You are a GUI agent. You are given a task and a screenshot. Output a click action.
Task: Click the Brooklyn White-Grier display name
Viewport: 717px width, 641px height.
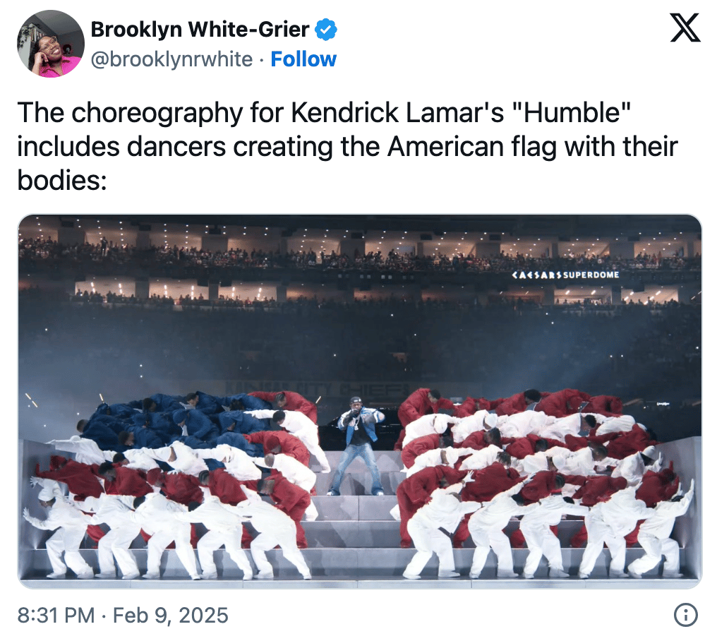pyautogui.click(x=200, y=30)
